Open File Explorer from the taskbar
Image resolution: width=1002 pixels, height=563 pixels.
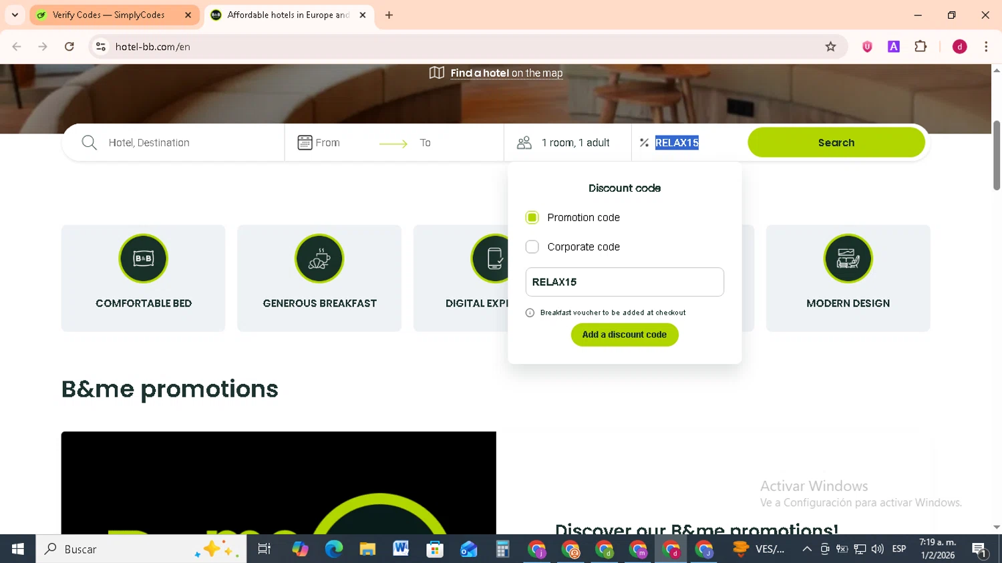coord(367,549)
